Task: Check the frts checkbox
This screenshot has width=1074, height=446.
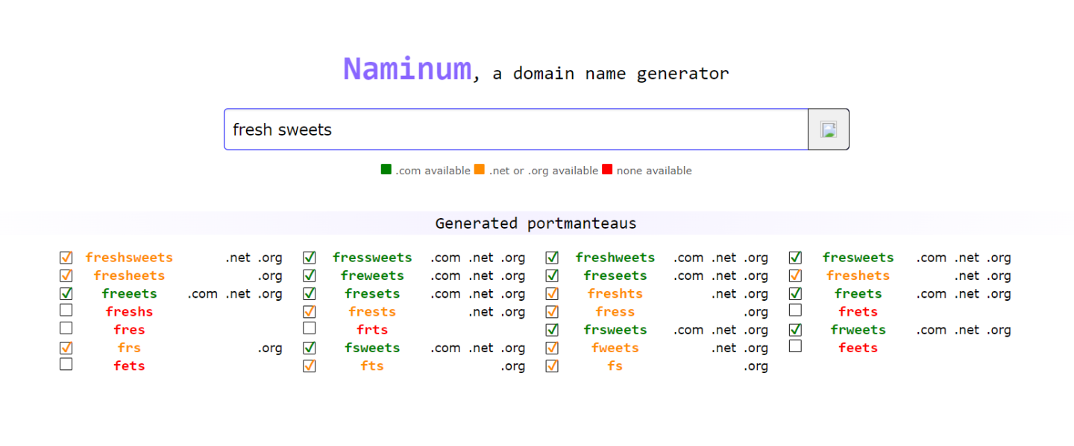Action: click(x=309, y=328)
